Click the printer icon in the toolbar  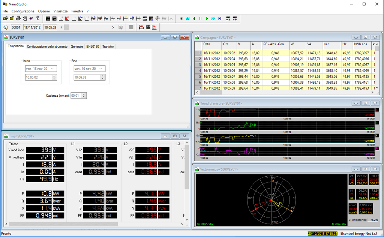click(18, 18)
